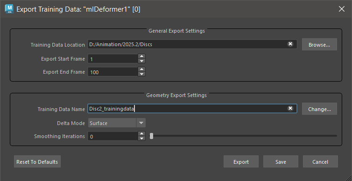Select the Surface Delta Mode combo box
Viewport: 352px width, 181px height.
pos(117,123)
